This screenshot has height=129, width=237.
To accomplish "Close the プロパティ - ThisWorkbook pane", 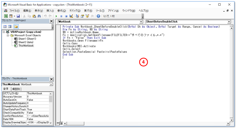I will (51, 79).
